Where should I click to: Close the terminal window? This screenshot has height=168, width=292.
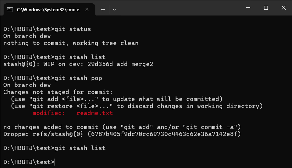coord(283,8)
